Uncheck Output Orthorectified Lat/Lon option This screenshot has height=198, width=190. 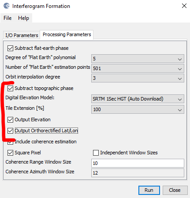[10, 131]
